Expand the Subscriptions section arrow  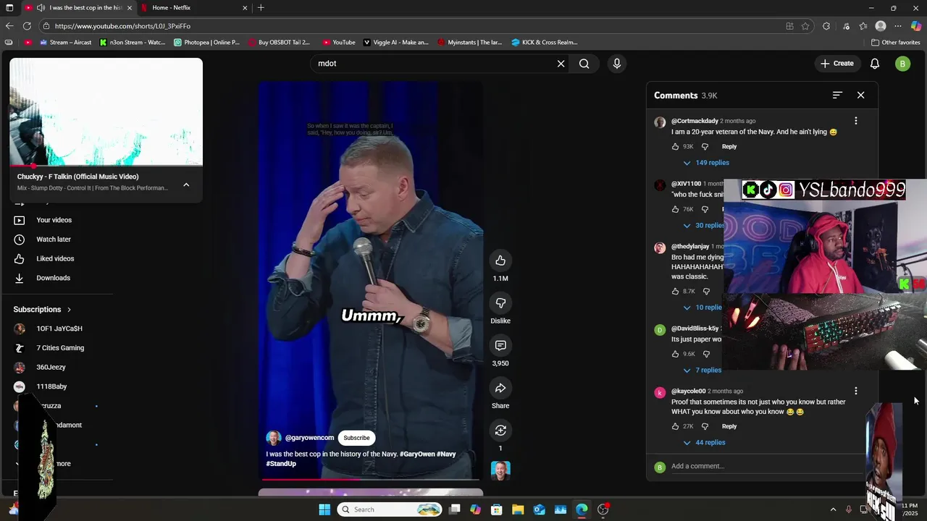69,310
